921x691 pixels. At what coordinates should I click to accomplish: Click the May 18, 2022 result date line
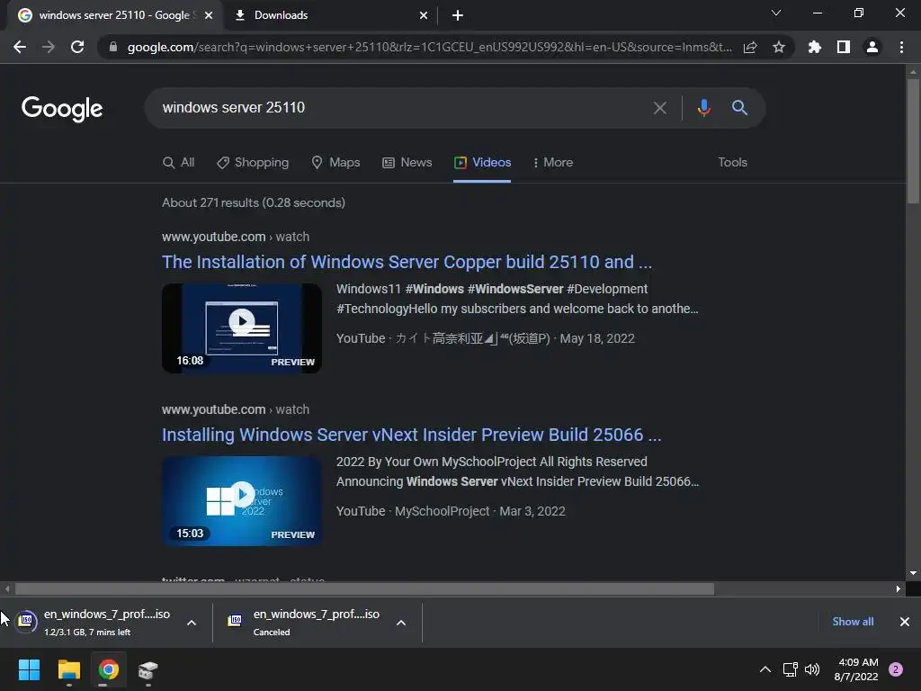click(485, 338)
